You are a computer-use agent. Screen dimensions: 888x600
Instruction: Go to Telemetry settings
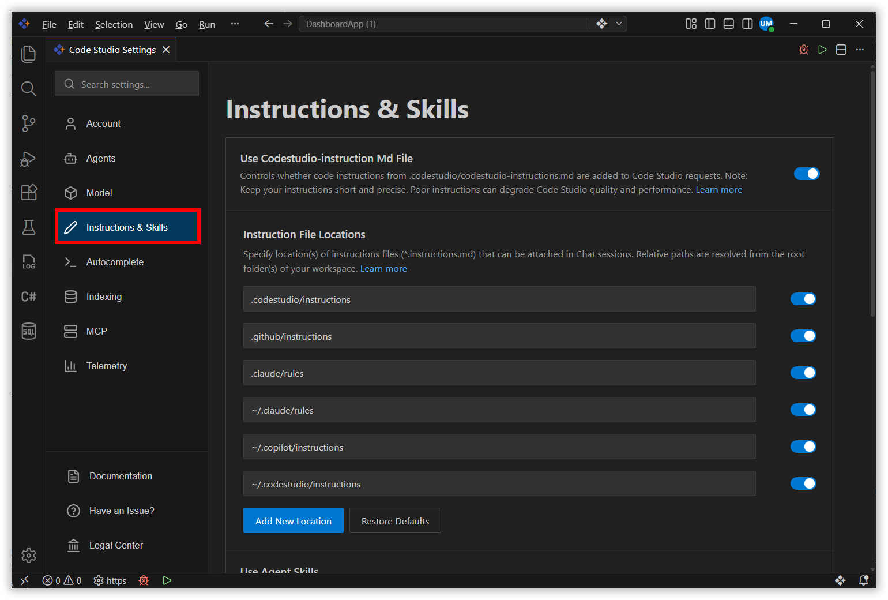click(x=127, y=366)
